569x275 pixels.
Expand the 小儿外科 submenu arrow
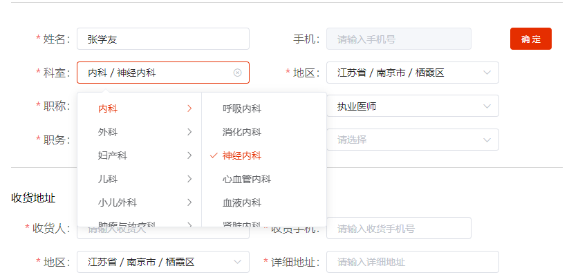click(189, 202)
